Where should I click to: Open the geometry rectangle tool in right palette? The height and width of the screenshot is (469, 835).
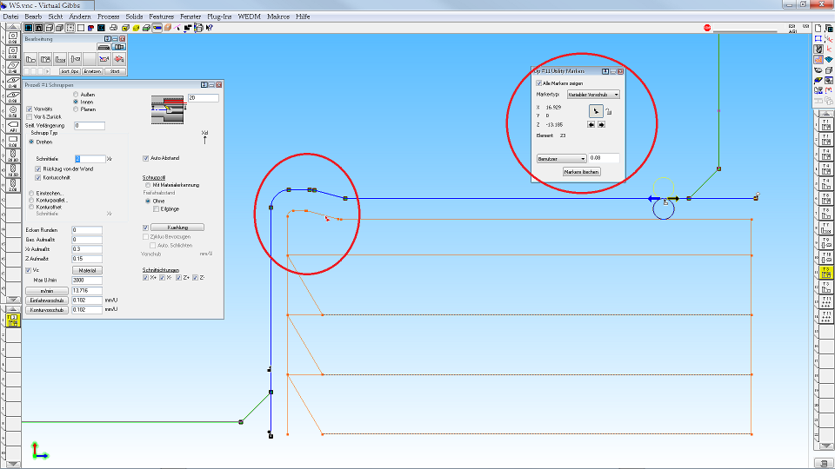click(818, 39)
